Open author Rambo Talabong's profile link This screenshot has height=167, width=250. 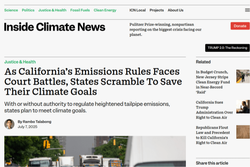click(37, 122)
